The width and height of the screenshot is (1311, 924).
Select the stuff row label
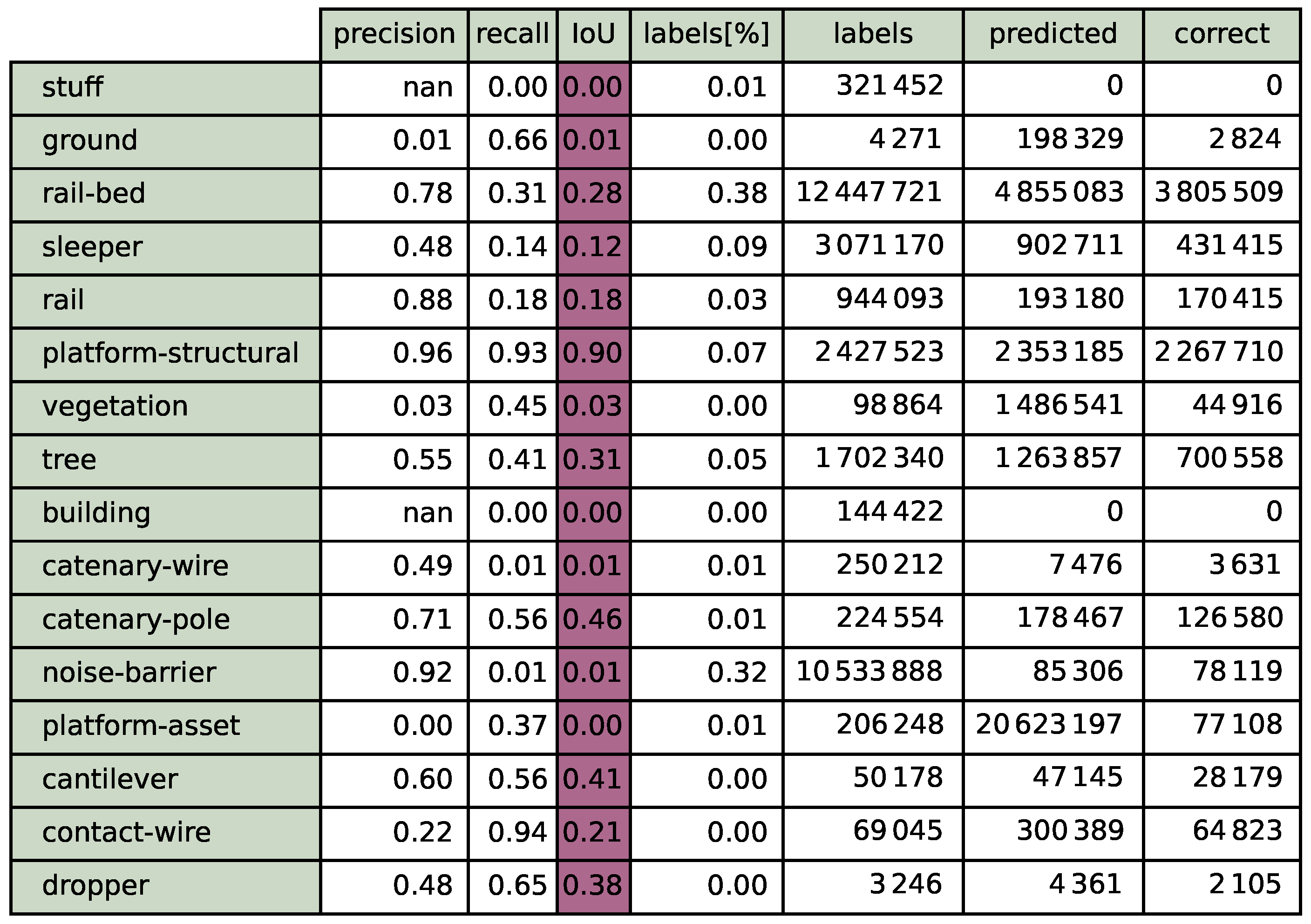(x=73, y=88)
